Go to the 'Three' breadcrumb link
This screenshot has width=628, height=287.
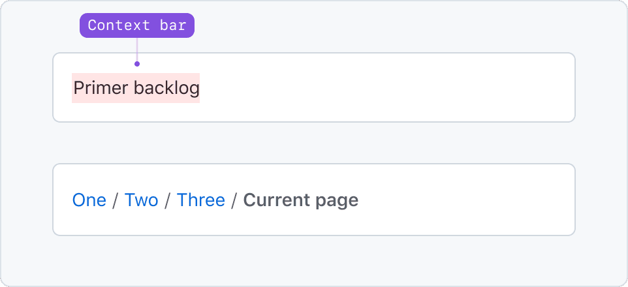point(200,200)
